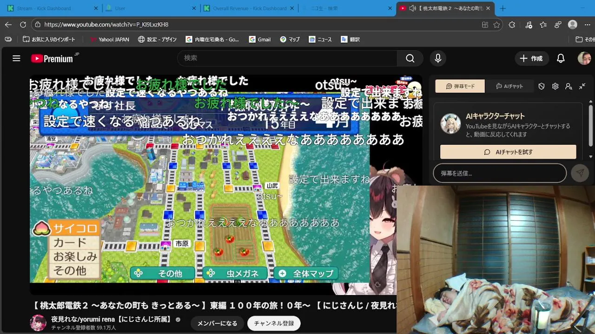This screenshot has height=334, width=595.
Task: Click the video player game screen
Action: (x=200, y=179)
